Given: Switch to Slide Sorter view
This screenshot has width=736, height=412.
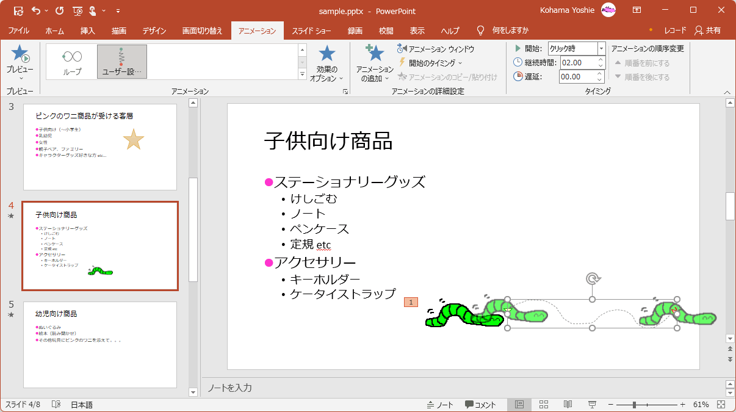Looking at the screenshot, I should (544, 405).
